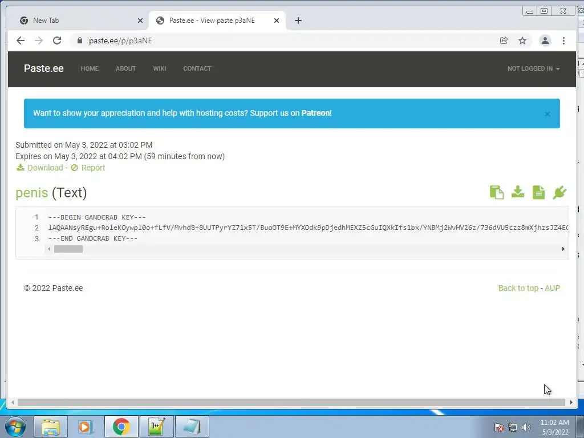This screenshot has height=438, width=584.
Task: Focus the address bar URL
Action: 120,40
